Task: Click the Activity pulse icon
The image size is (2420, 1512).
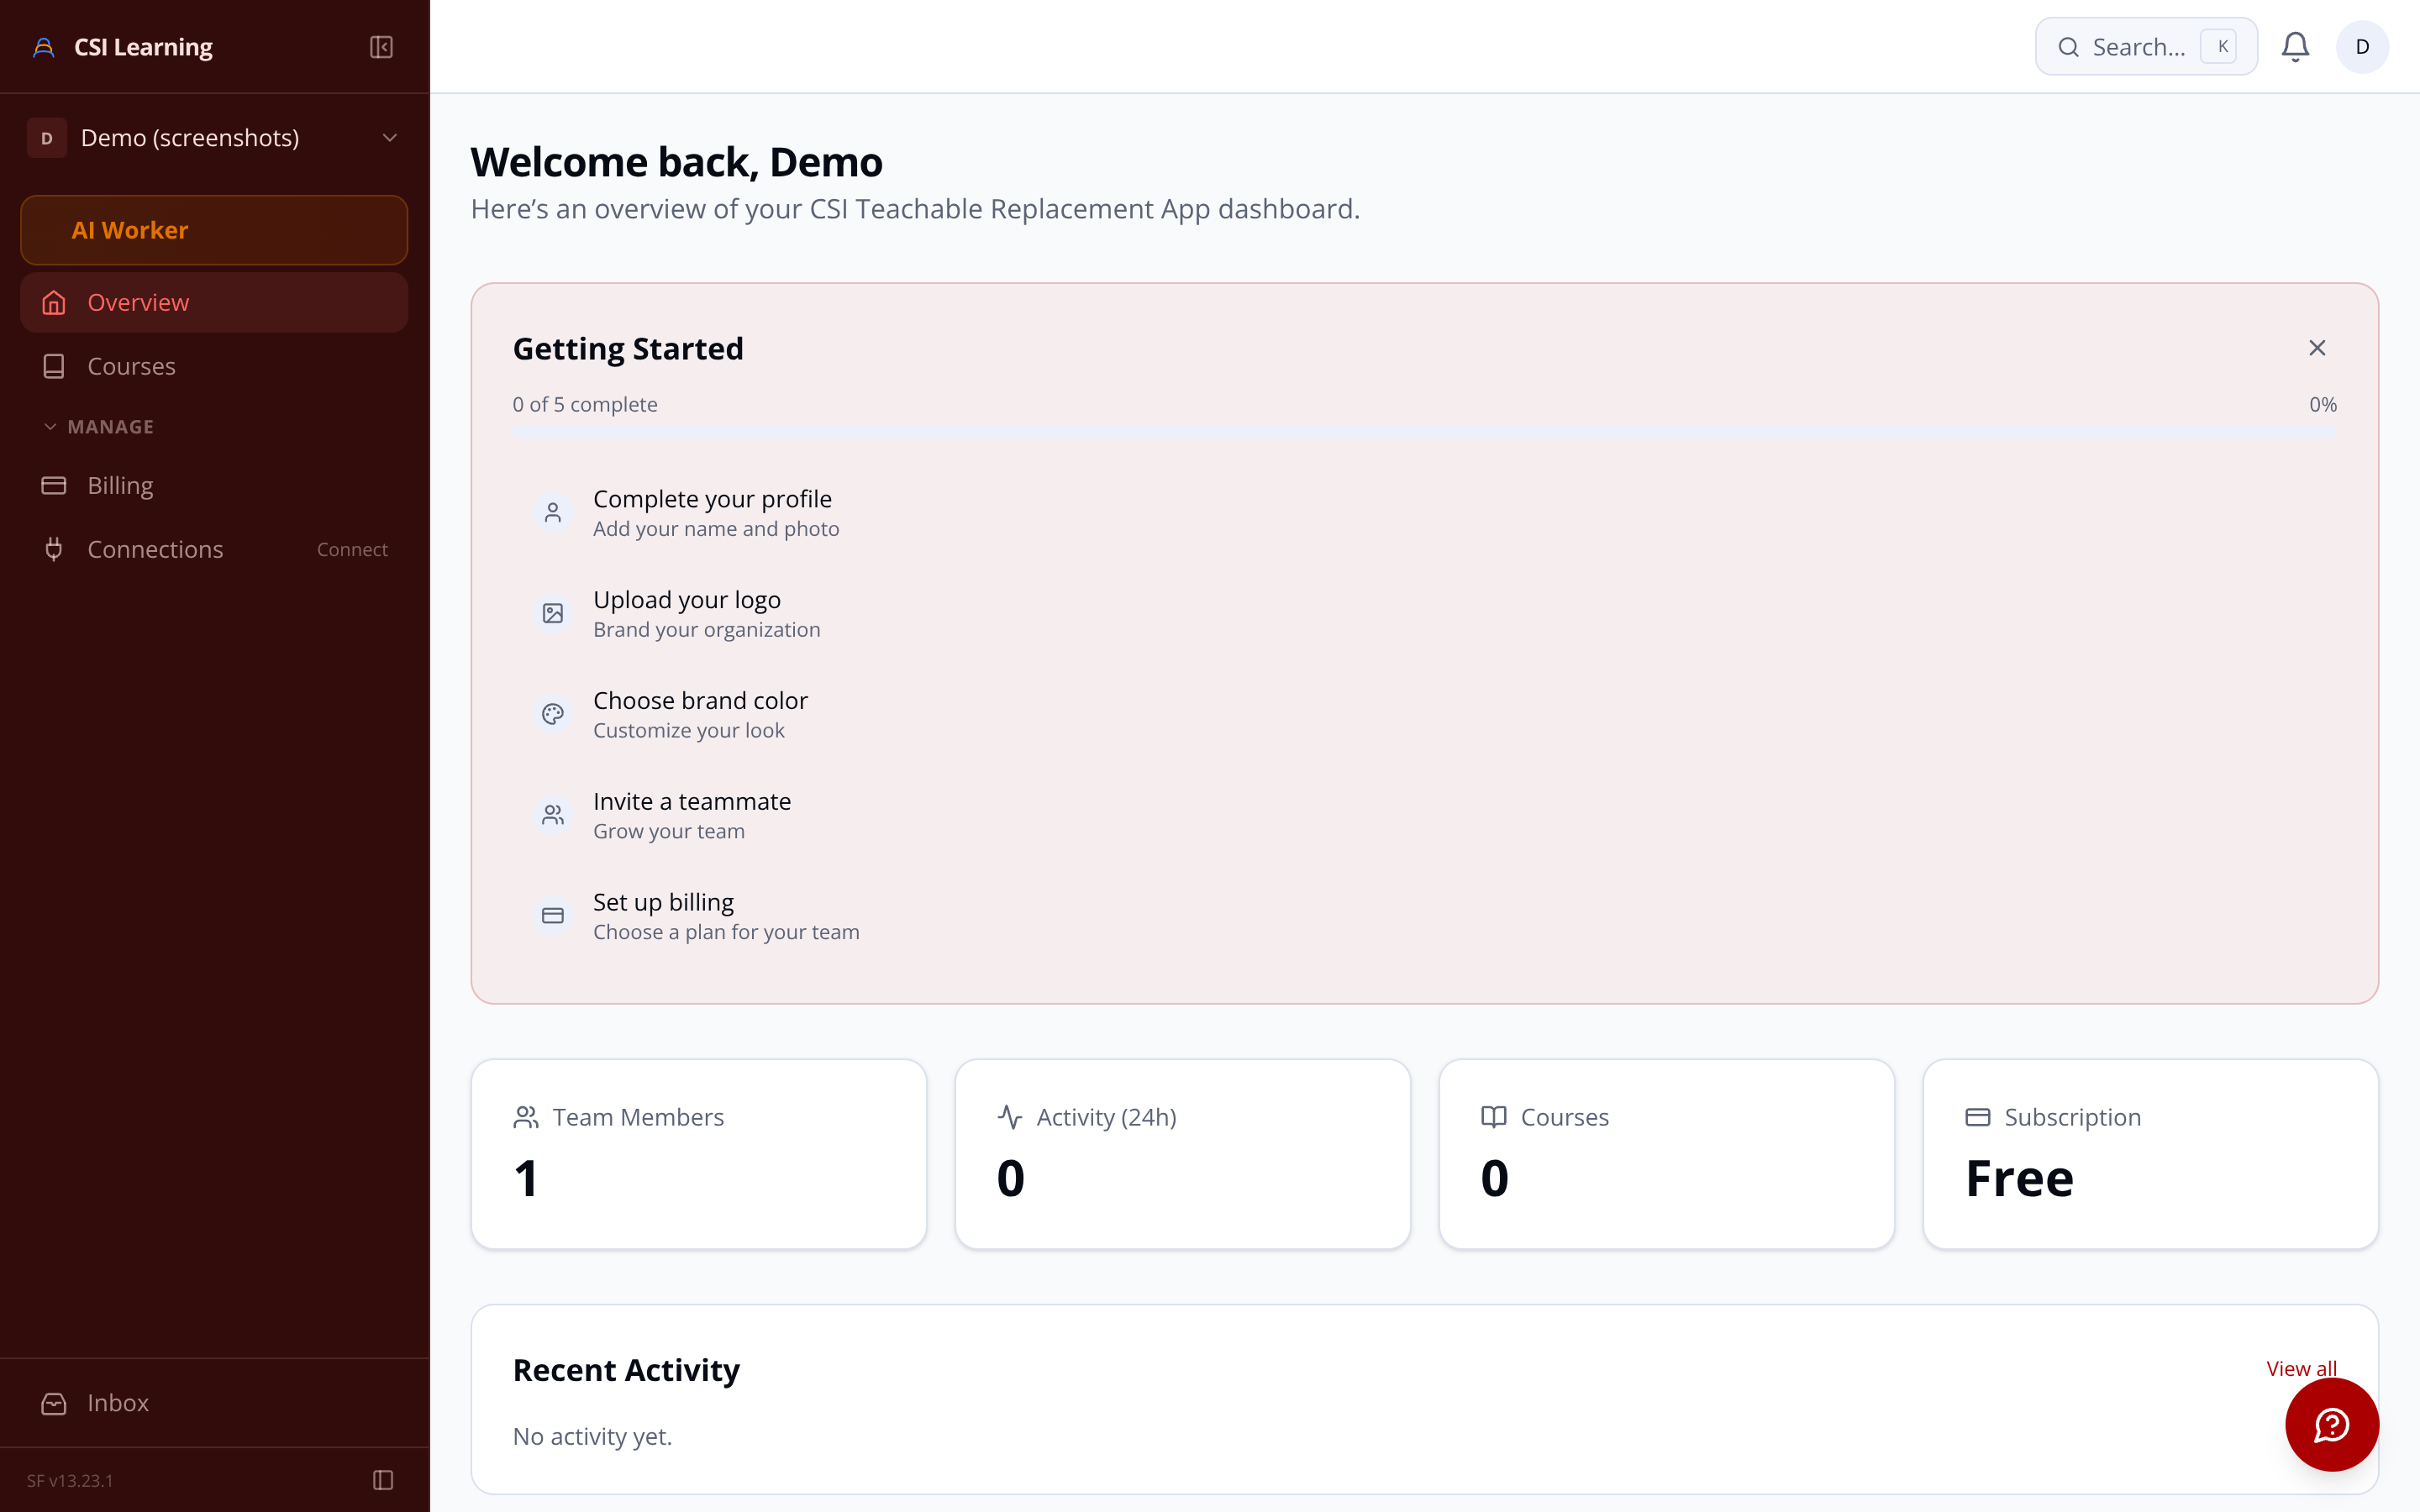Action: (1010, 1117)
